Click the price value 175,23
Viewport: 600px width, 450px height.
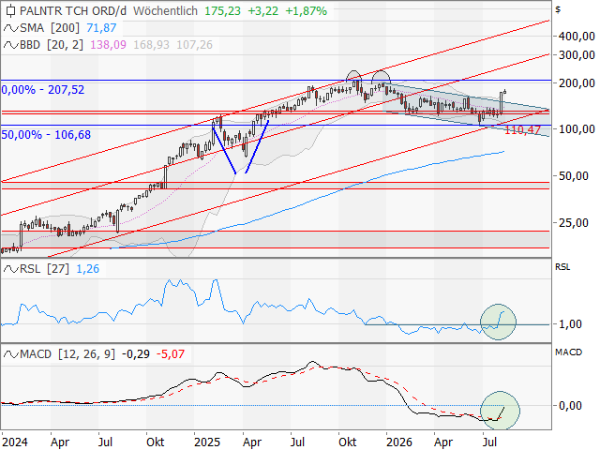click(x=222, y=11)
